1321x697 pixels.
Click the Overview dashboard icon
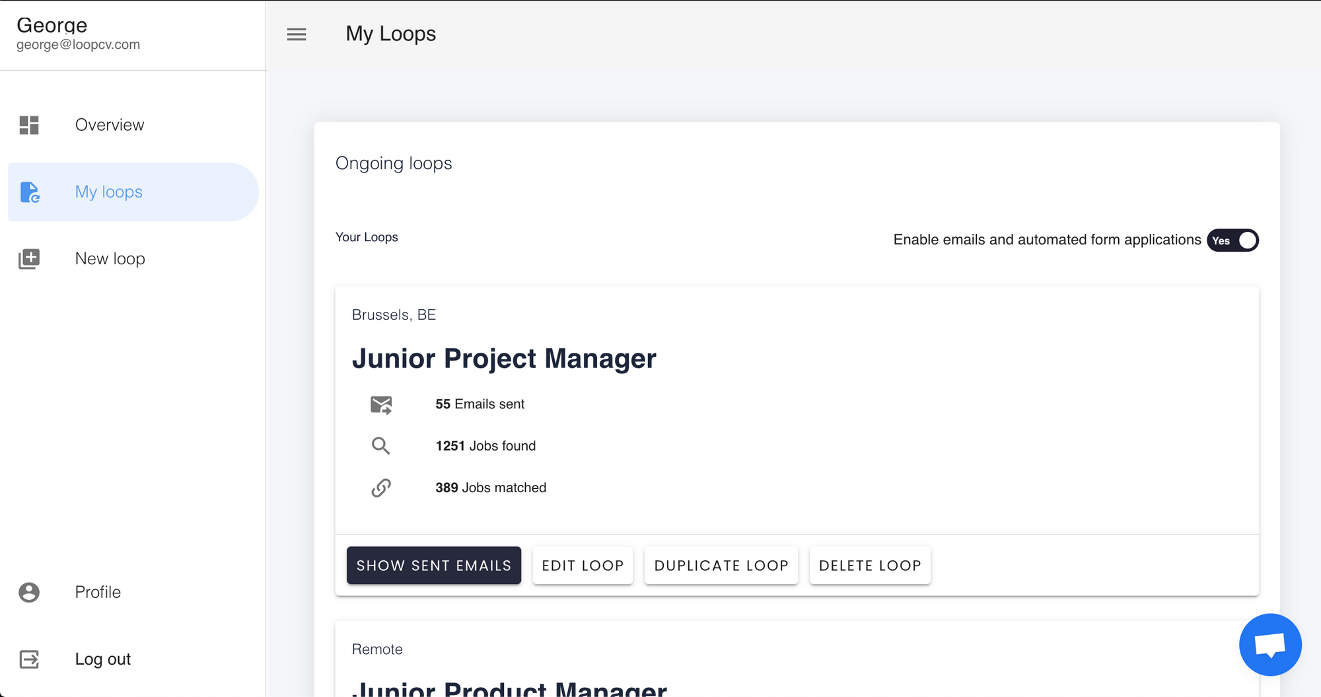coord(29,125)
